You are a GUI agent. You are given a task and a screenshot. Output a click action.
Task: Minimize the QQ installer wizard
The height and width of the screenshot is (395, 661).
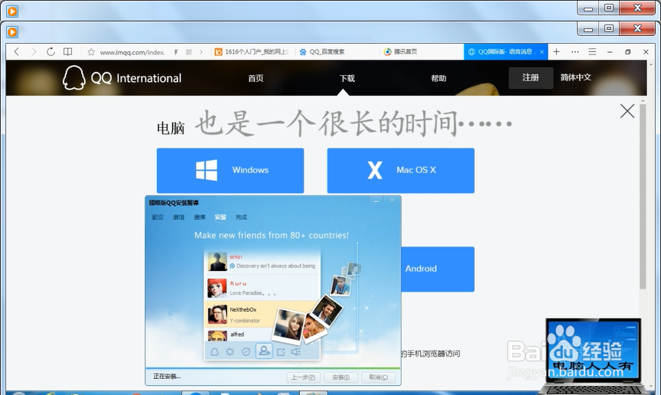pos(376,201)
